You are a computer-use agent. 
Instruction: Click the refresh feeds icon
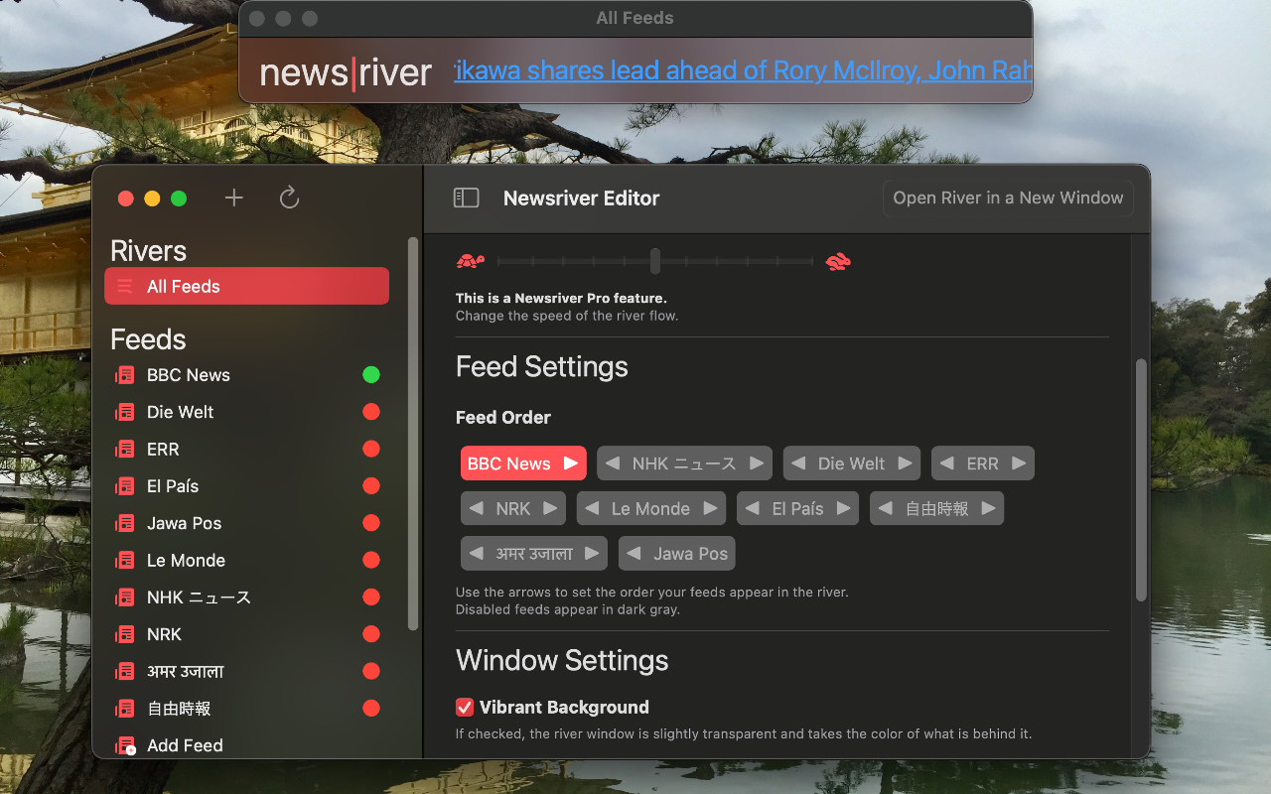point(289,198)
